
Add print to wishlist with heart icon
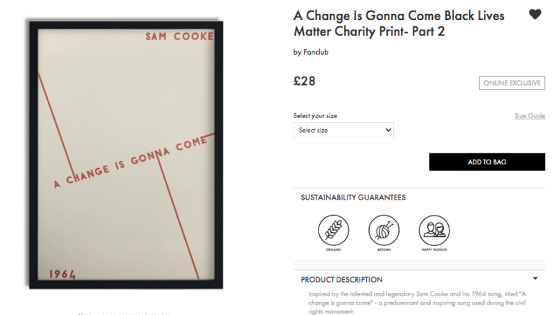click(535, 15)
